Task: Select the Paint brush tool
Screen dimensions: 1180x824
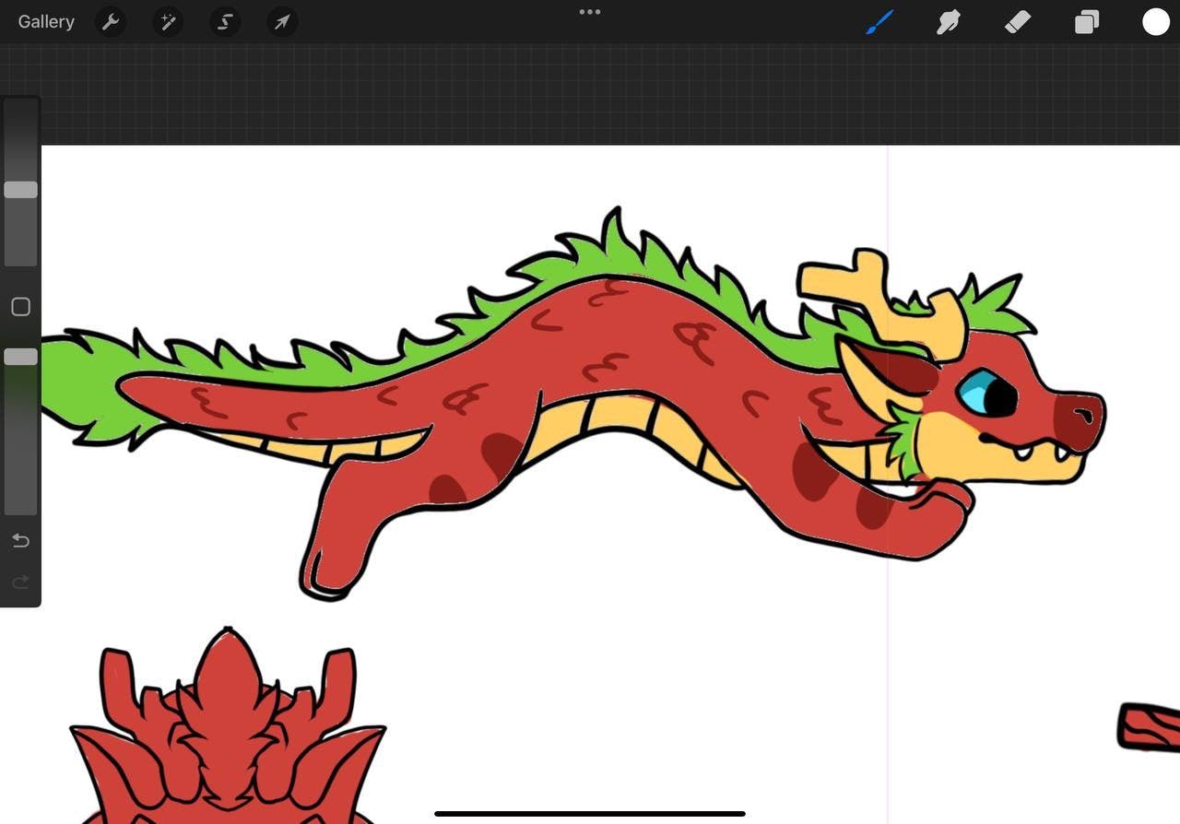Action: (879, 22)
